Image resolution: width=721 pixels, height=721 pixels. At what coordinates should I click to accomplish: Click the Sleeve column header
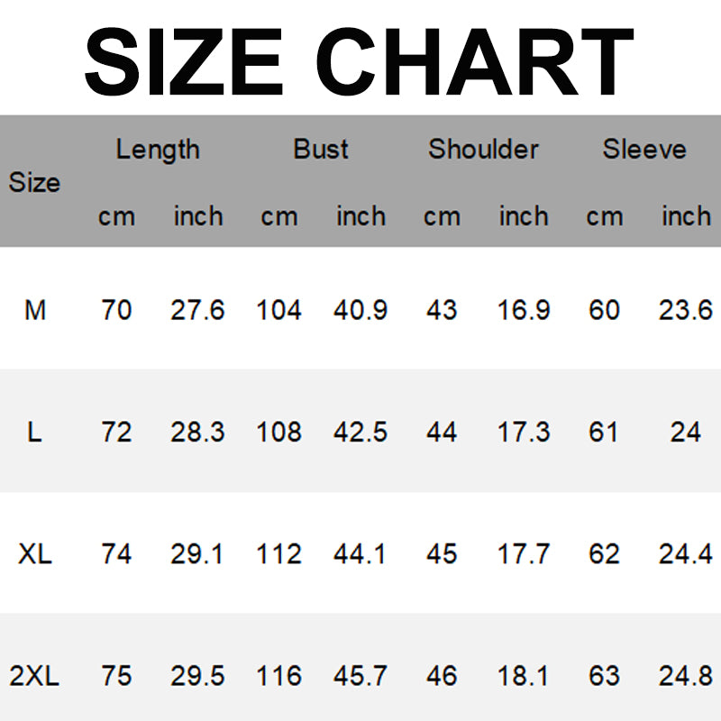[x=644, y=150]
